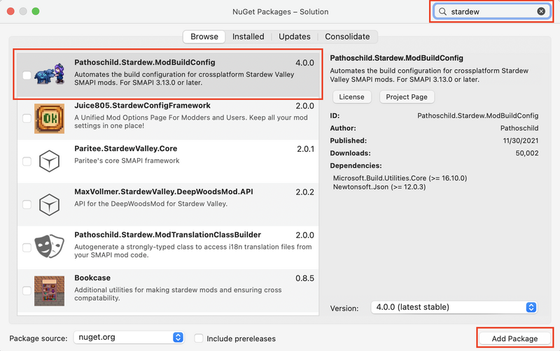Click the ModTranslationClassBuilder theater masks icon
This screenshot has height=351, width=560.
[x=49, y=246]
